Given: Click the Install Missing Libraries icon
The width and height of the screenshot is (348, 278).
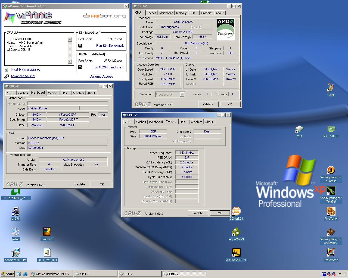Looking at the screenshot, I should pos(7,70).
